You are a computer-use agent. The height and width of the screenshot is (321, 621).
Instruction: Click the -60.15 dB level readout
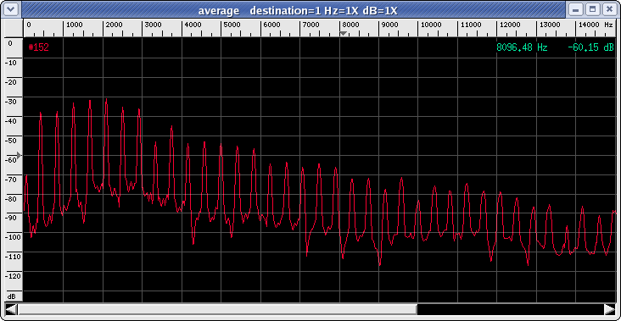tap(590, 47)
